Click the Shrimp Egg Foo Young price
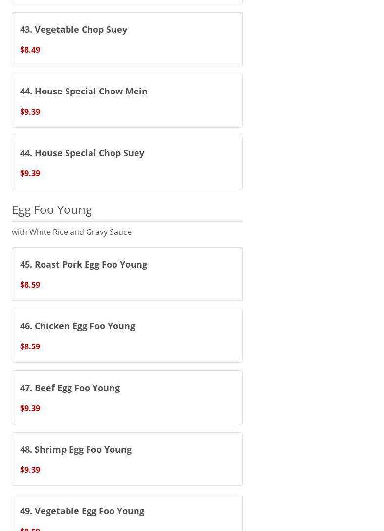The image size is (384, 531). [x=30, y=470]
